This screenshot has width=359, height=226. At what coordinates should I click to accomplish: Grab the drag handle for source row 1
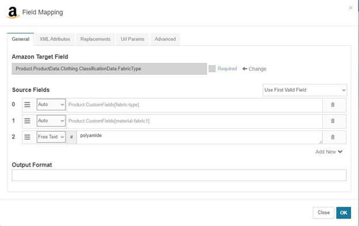(x=27, y=121)
